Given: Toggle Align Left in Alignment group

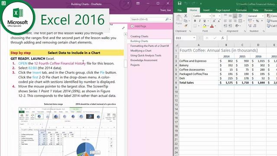Looking at the screenshot, I should (x=225, y=21).
